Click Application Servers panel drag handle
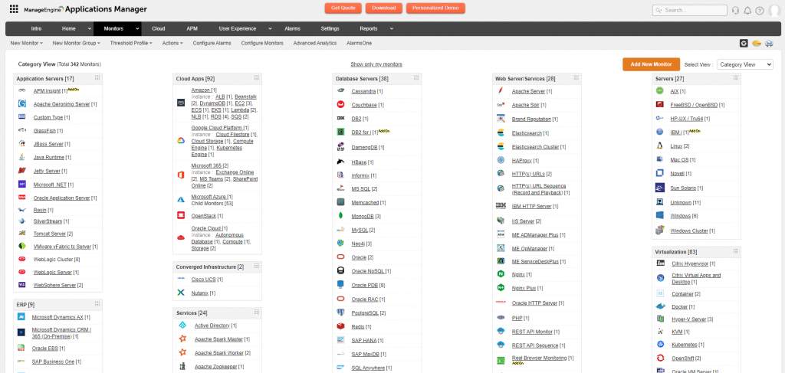The image size is (785, 373). click(x=97, y=78)
